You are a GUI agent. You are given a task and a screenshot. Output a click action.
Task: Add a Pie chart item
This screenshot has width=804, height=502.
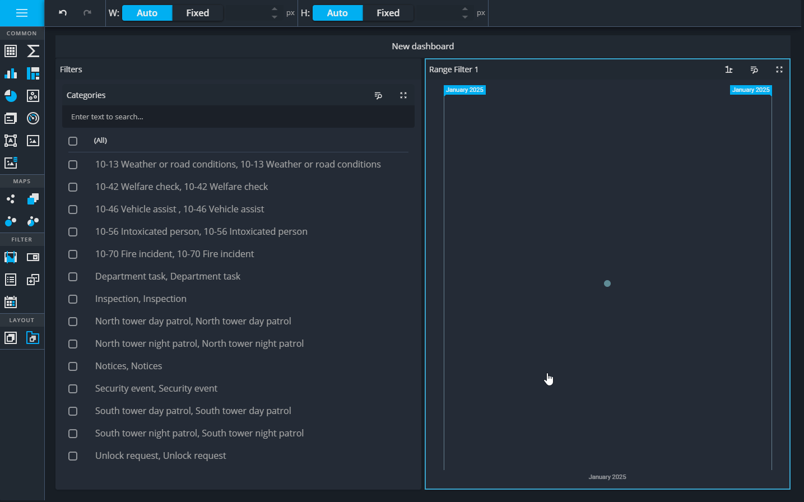click(11, 96)
